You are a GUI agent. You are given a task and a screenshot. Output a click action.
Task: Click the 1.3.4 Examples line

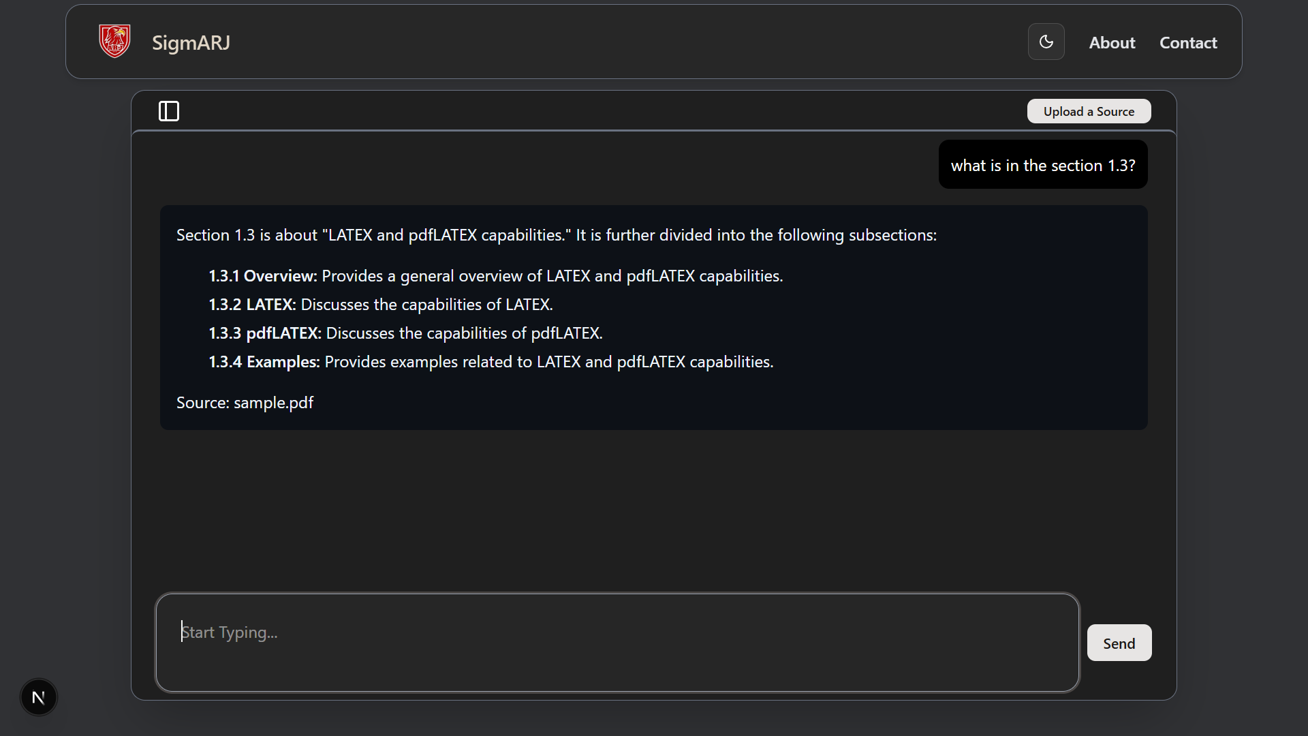click(491, 362)
